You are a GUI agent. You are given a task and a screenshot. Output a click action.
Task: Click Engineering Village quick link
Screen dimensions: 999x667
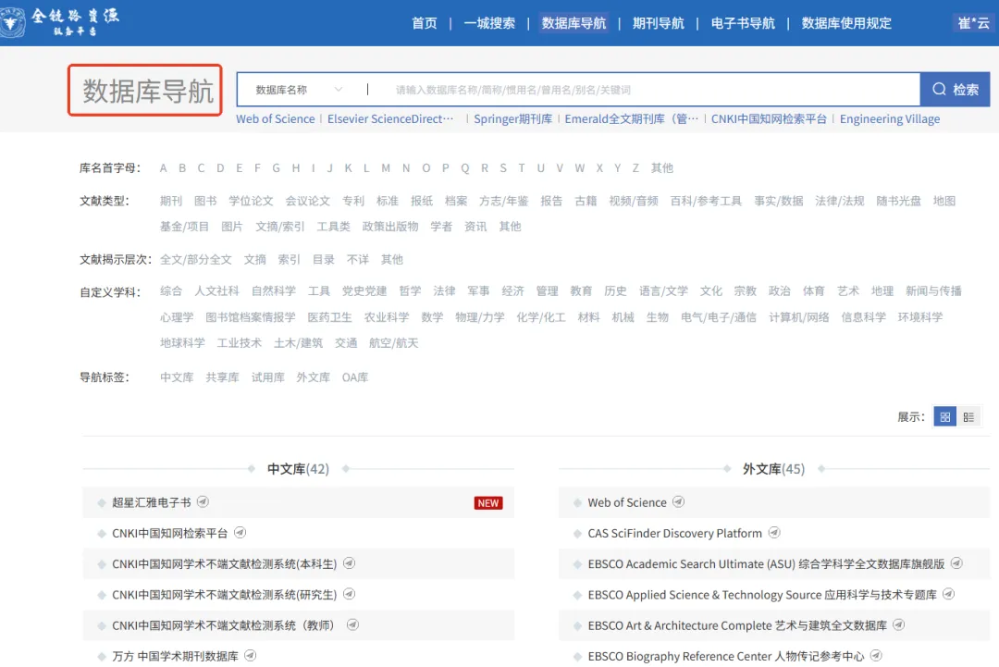[890, 119]
